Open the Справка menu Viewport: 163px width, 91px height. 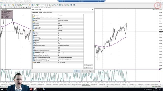click(x=31, y=3)
